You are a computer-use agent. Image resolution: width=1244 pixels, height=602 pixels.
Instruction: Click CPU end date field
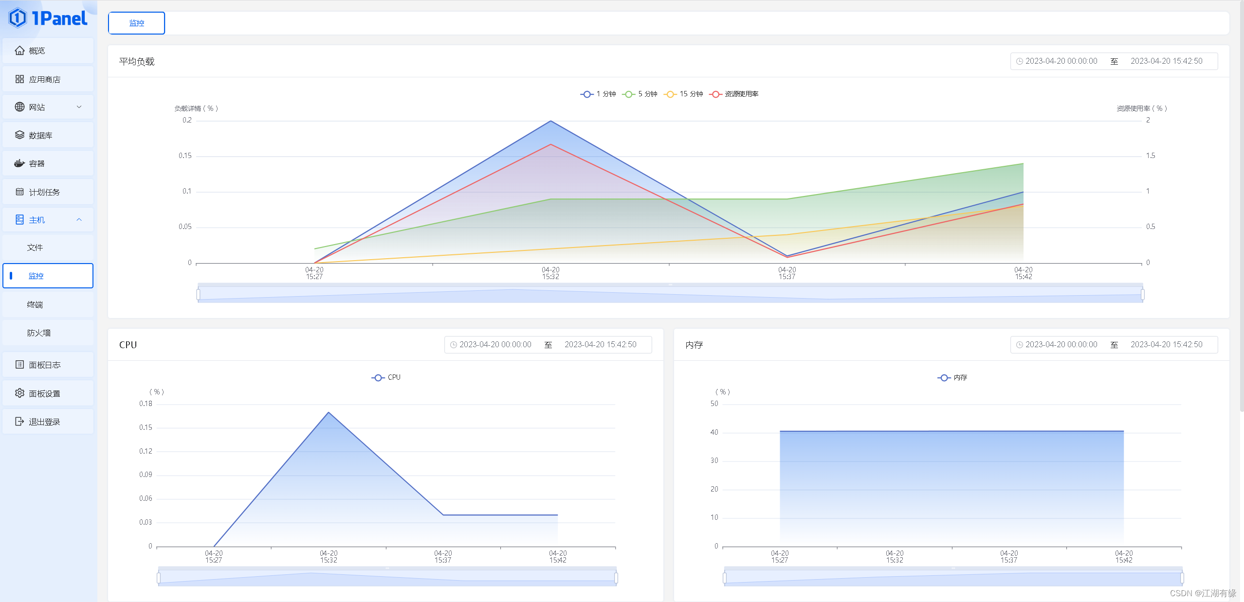tap(600, 345)
